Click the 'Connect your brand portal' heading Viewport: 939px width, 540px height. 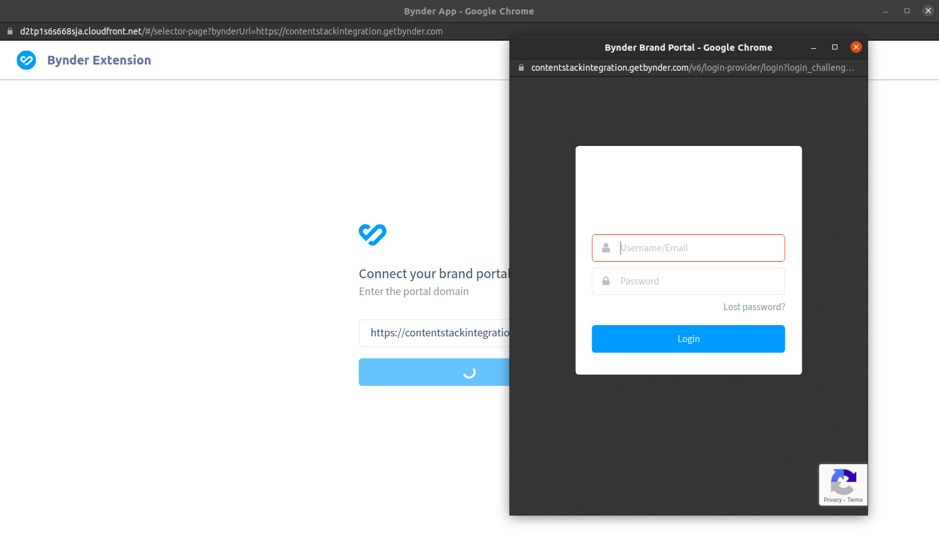click(434, 274)
